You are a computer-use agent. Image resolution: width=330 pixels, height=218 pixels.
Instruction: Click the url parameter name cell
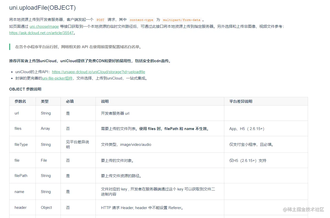(x=22, y=113)
